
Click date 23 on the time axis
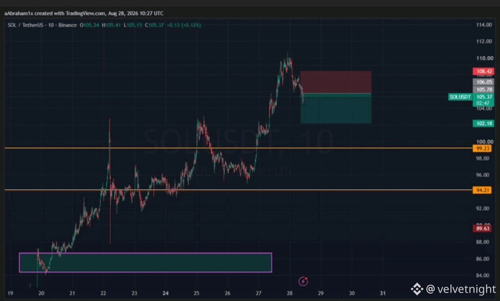click(x=134, y=293)
